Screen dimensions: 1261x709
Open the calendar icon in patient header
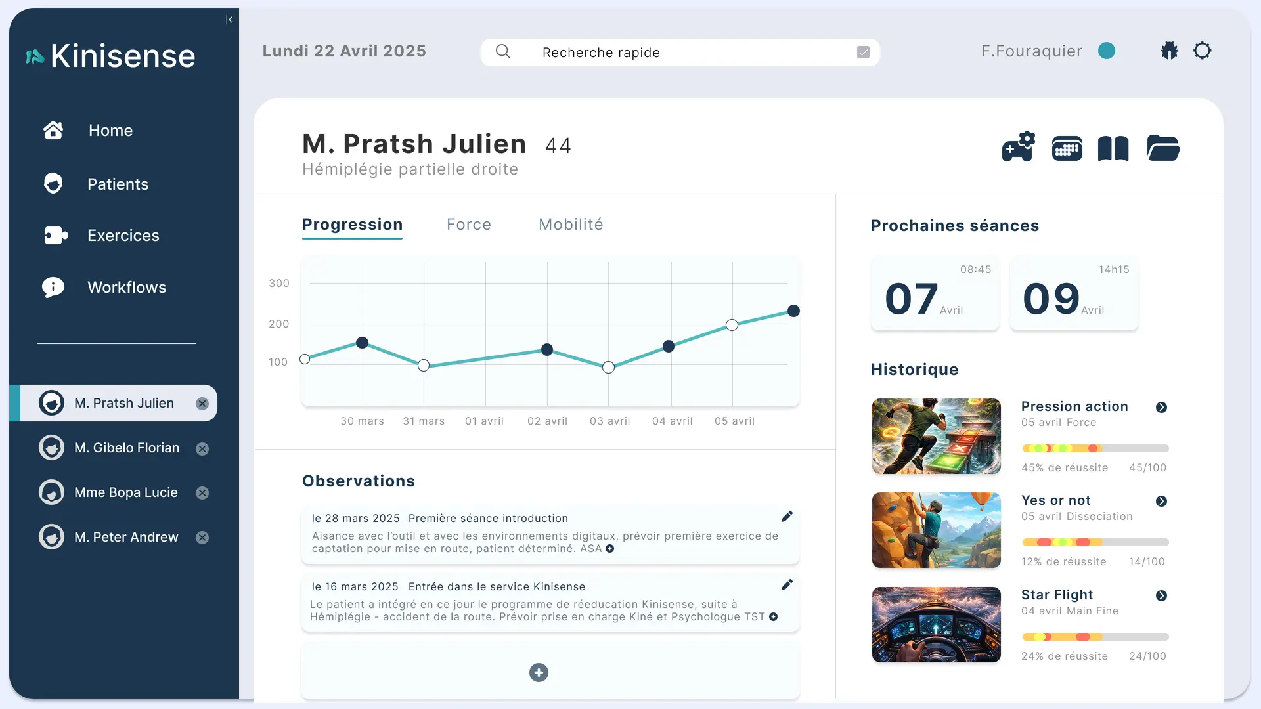(1067, 148)
